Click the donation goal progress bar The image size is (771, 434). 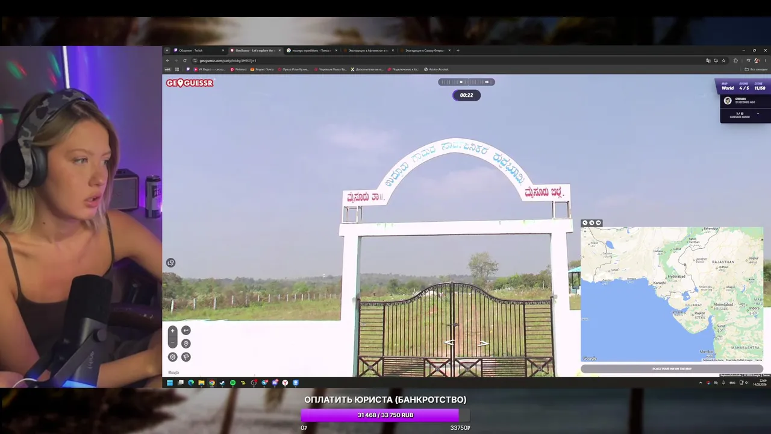(385, 415)
